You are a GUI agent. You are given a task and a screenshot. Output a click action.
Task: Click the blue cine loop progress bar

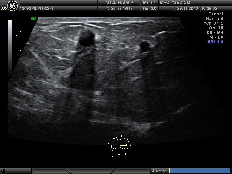tap(200, 171)
